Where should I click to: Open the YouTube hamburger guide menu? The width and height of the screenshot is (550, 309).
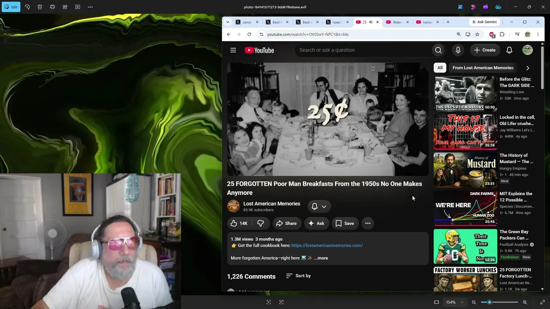click(x=233, y=50)
